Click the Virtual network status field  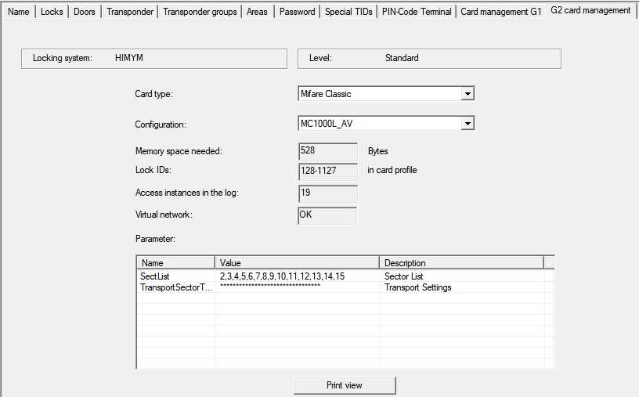[x=328, y=215]
